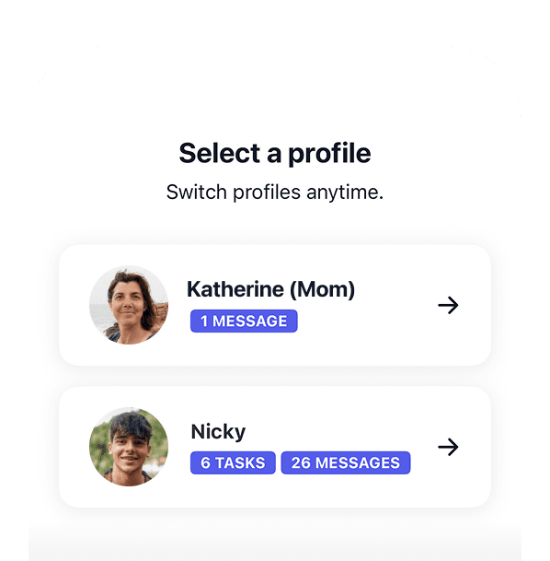Pick the woman's avatar picture
The width and height of the screenshot is (550, 561).
[129, 305]
